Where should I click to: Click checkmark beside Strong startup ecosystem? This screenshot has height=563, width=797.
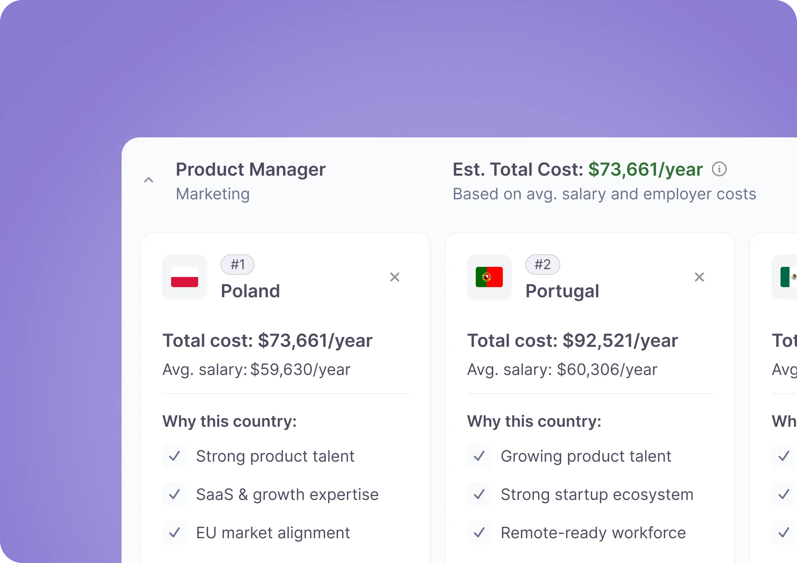479,494
